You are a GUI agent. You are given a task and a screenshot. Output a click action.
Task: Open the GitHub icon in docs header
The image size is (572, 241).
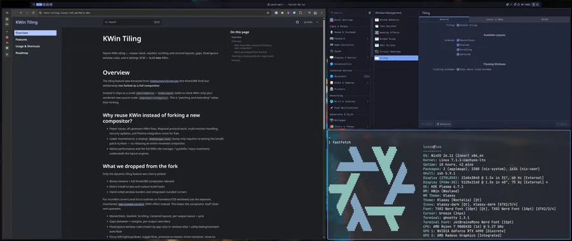tap(297, 22)
